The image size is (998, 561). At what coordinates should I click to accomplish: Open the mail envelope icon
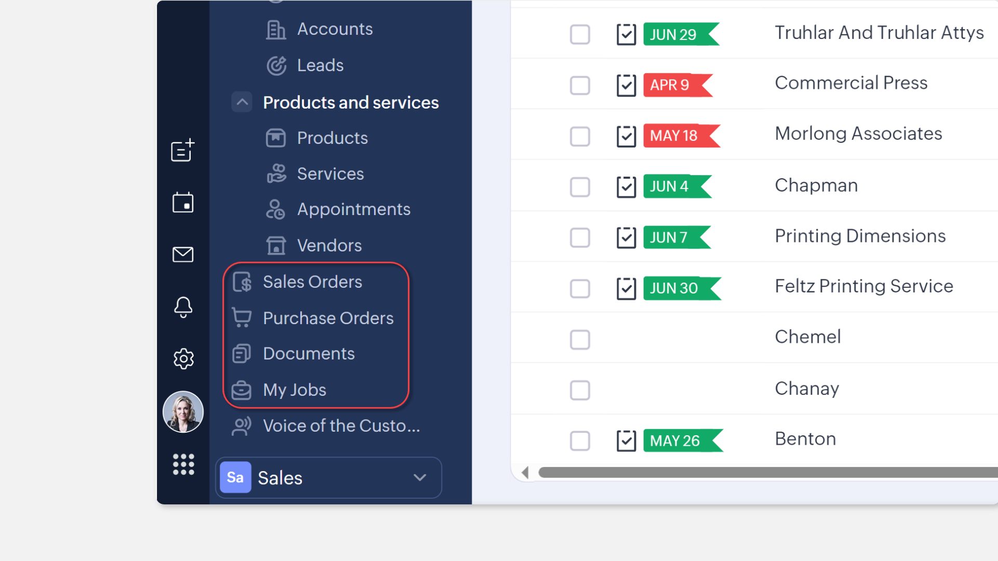pyautogui.click(x=182, y=255)
